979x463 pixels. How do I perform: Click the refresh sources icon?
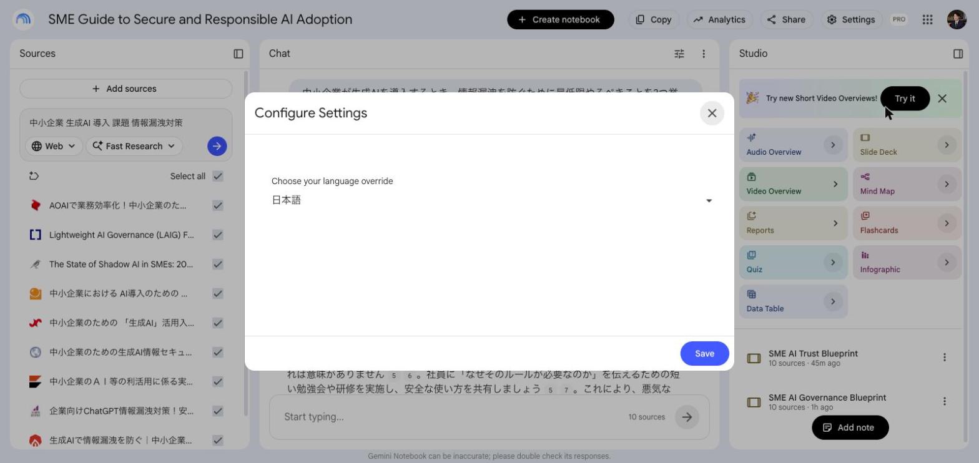click(34, 176)
